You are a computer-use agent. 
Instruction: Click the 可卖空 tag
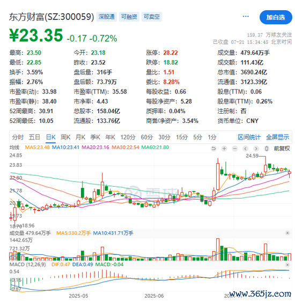click(152, 17)
